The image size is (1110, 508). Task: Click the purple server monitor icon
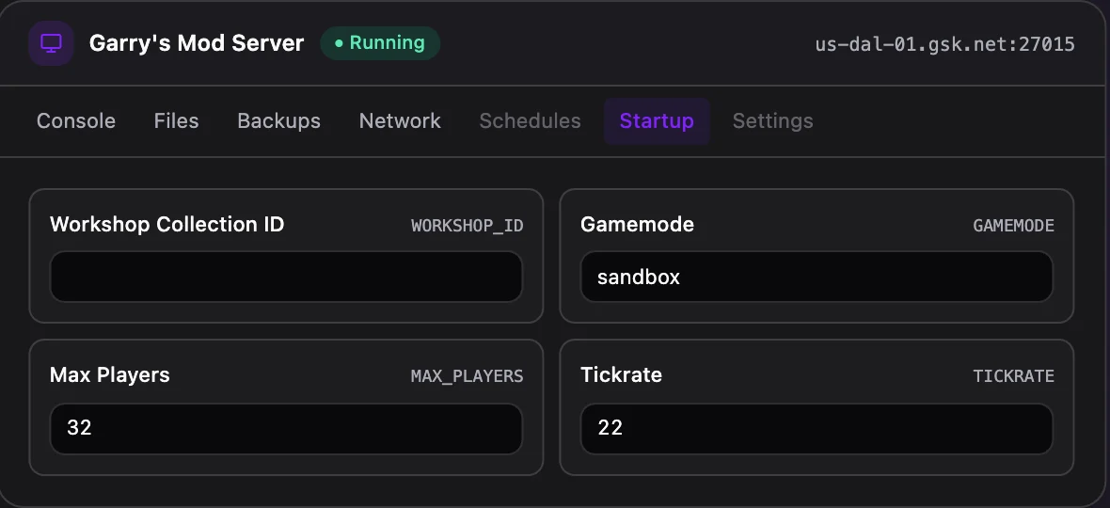click(51, 43)
